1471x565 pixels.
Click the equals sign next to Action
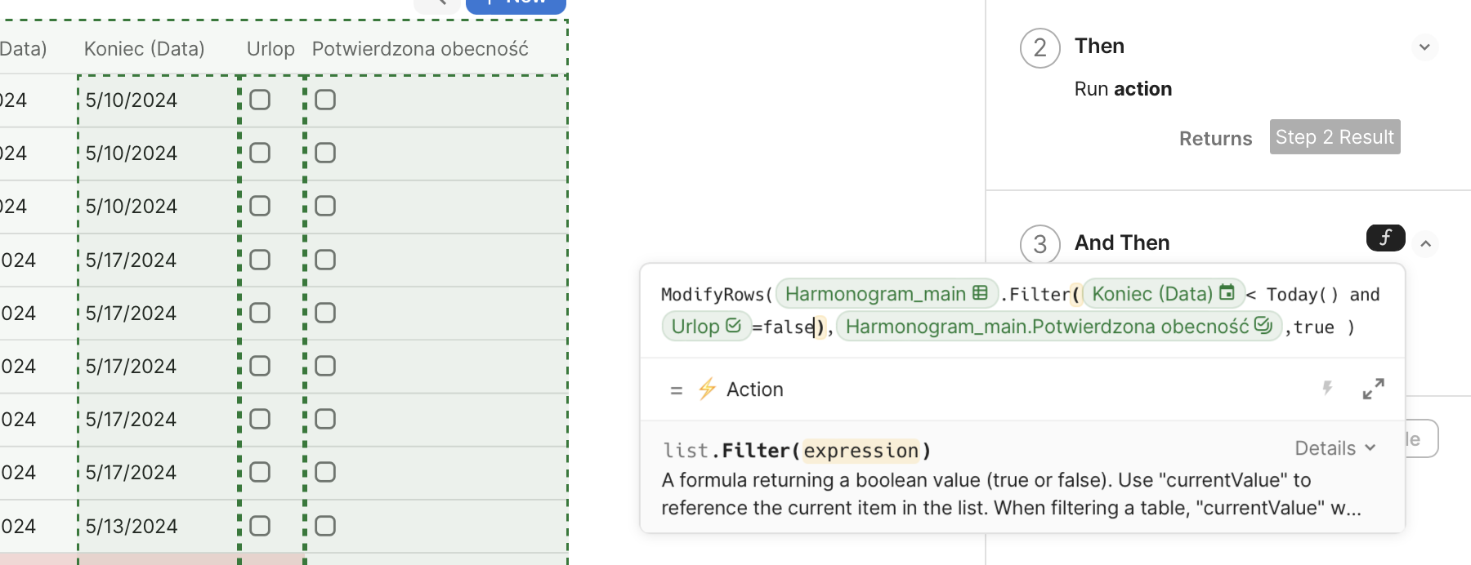[676, 390]
